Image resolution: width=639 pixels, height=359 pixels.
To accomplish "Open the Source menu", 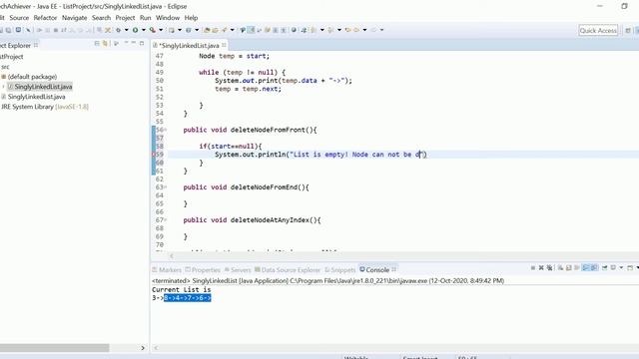I will click(x=19, y=18).
